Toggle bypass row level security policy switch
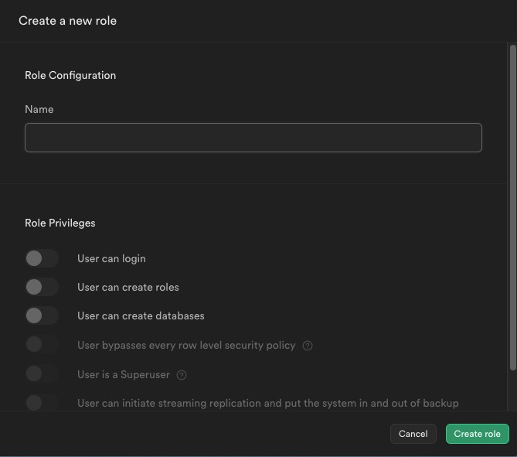 coord(42,345)
